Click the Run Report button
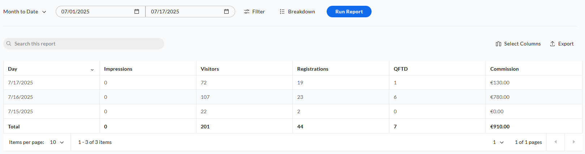This screenshot has height=154, width=585. (x=349, y=12)
